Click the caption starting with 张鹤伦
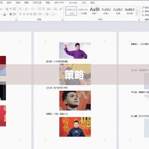The width and height of the screenshot is (149, 149). pos(57,114)
